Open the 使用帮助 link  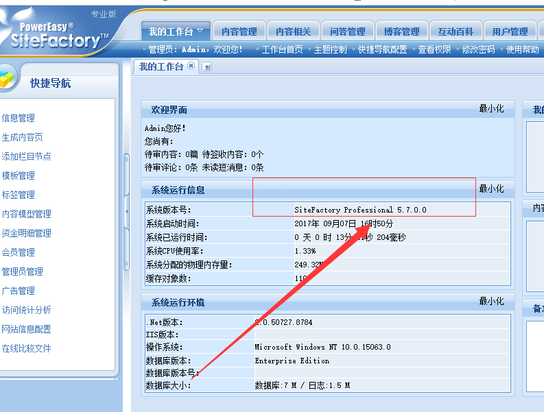tap(523, 49)
